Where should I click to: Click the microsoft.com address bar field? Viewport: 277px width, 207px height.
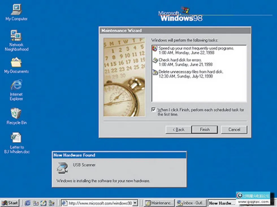pyautogui.click(x=99, y=203)
